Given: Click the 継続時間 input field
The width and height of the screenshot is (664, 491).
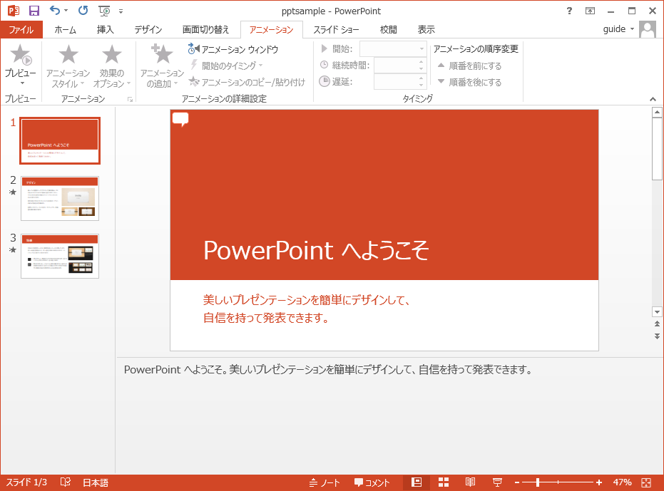Looking at the screenshot, I should coord(396,65).
